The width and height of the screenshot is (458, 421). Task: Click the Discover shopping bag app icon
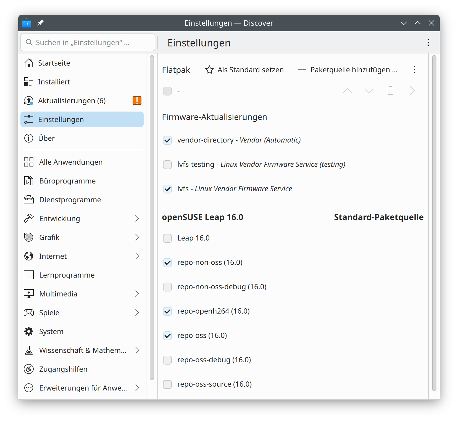[27, 23]
